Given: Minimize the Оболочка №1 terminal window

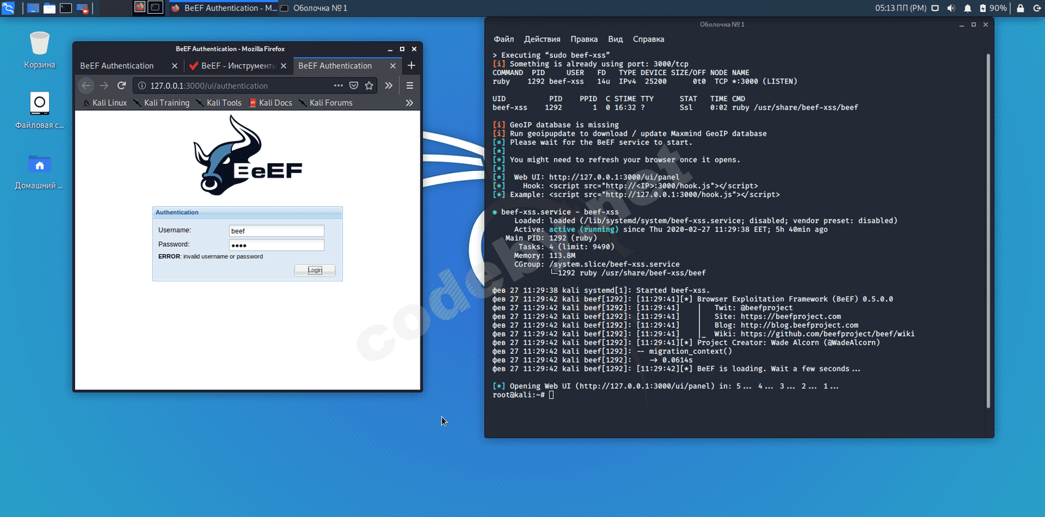Looking at the screenshot, I should pos(961,25).
